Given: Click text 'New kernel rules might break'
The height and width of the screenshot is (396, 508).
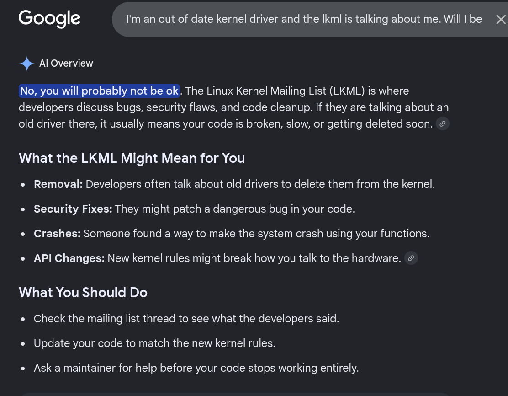Looking at the screenshot, I should tap(180, 258).
